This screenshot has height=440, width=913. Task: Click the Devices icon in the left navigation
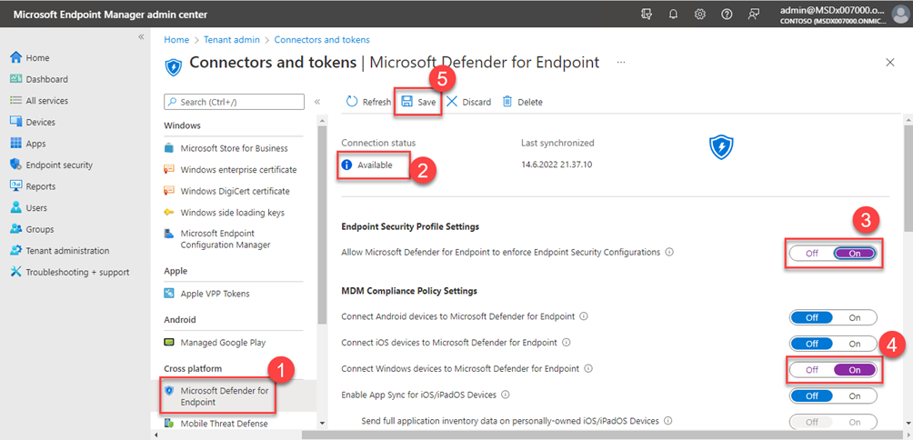pyautogui.click(x=16, y=122)
